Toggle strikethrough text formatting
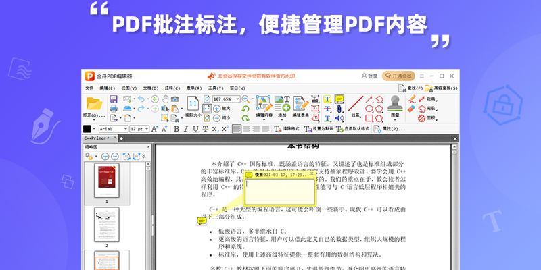Image resolution: width=541 pixels, height=270 pixels. pyautogui.click(x=206, y=129)
